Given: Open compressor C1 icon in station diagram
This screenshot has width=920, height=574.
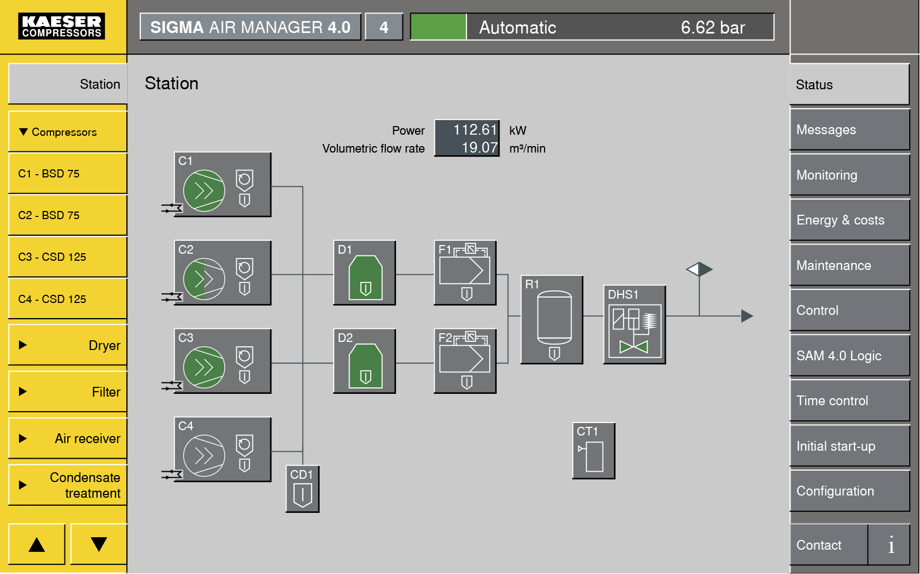Looking at the screenshot, I should coord(223,184).
